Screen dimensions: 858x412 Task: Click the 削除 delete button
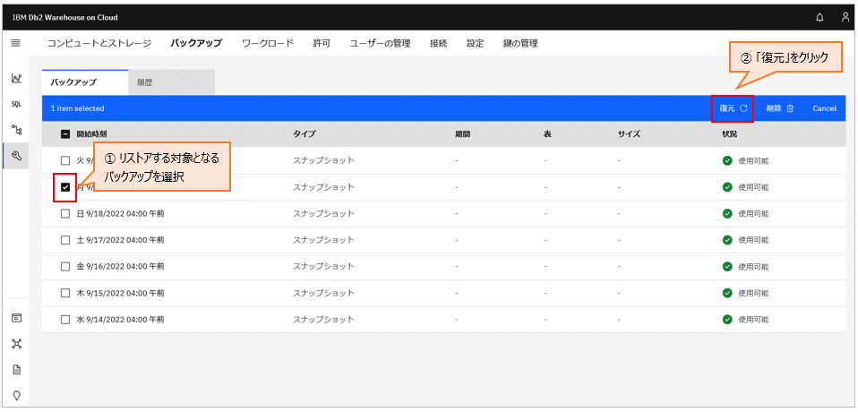tap(780, 108)
